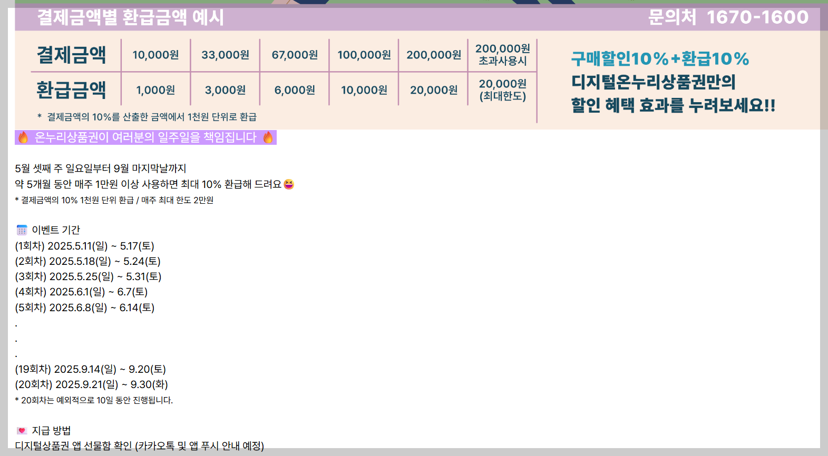Click the 결제금액 row header
This screenshot has width=828, height=456.
71,55
